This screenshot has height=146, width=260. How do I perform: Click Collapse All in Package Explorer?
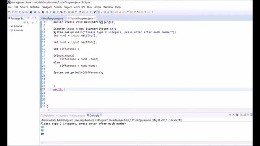(24, 22)
